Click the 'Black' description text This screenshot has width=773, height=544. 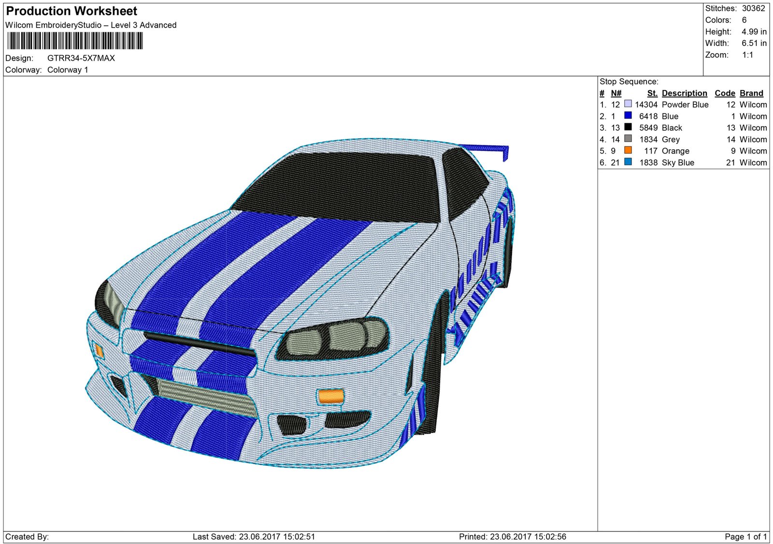(x=672, y=128)
